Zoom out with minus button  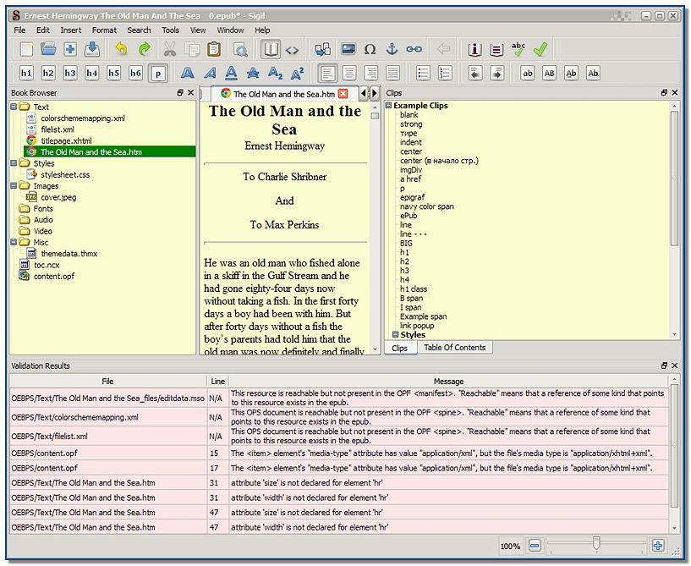[535, 546]
